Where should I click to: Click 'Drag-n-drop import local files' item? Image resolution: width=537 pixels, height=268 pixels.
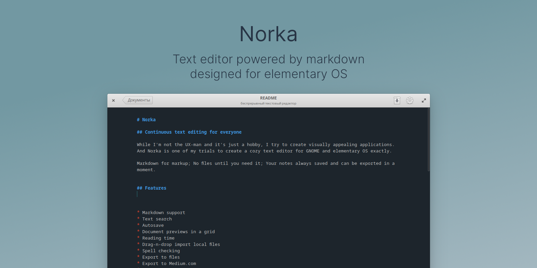pyautogui.click(x=179, y=245)
